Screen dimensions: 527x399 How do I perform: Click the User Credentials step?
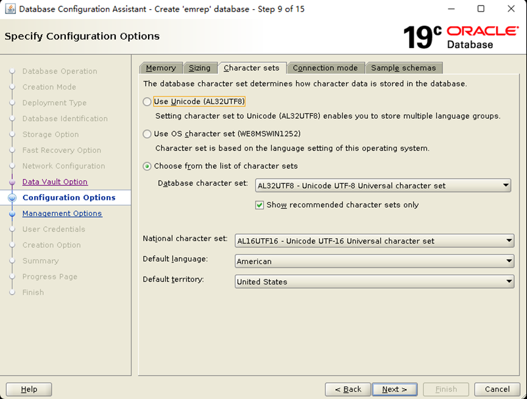point(54,229)
